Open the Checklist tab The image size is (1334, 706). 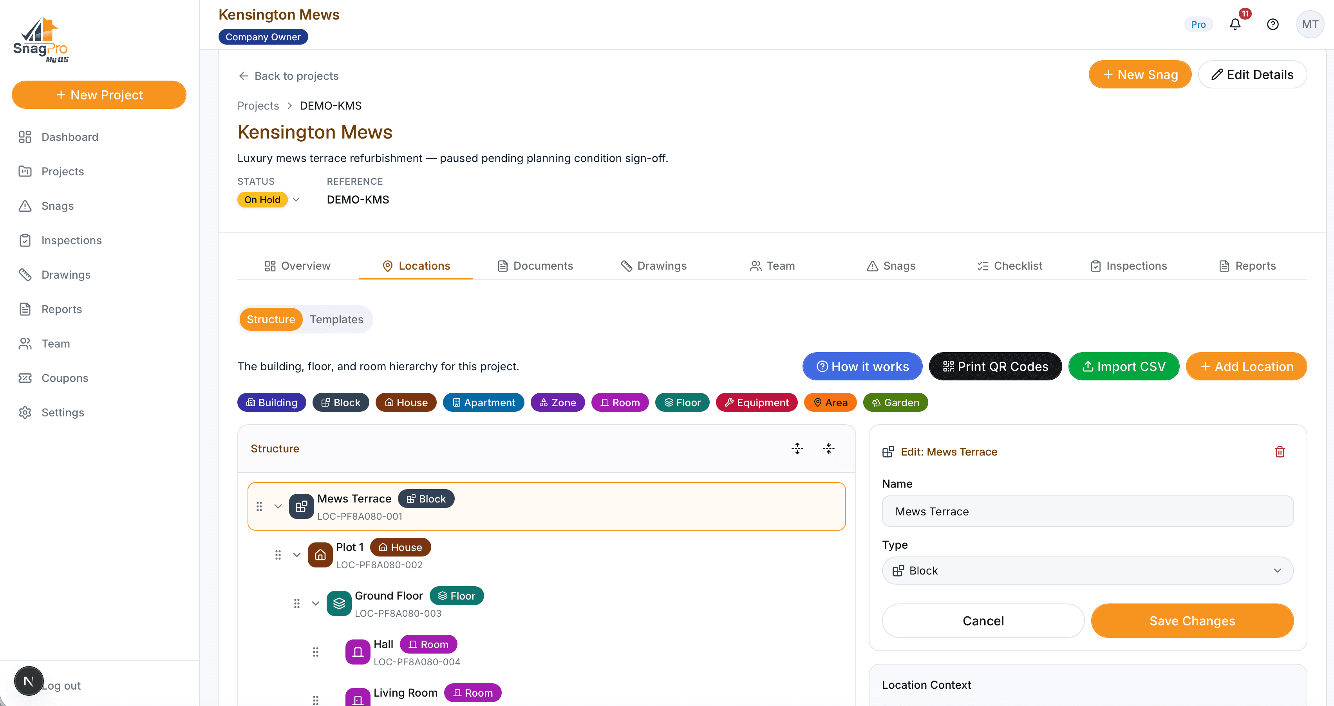[x=1009, y=265]
